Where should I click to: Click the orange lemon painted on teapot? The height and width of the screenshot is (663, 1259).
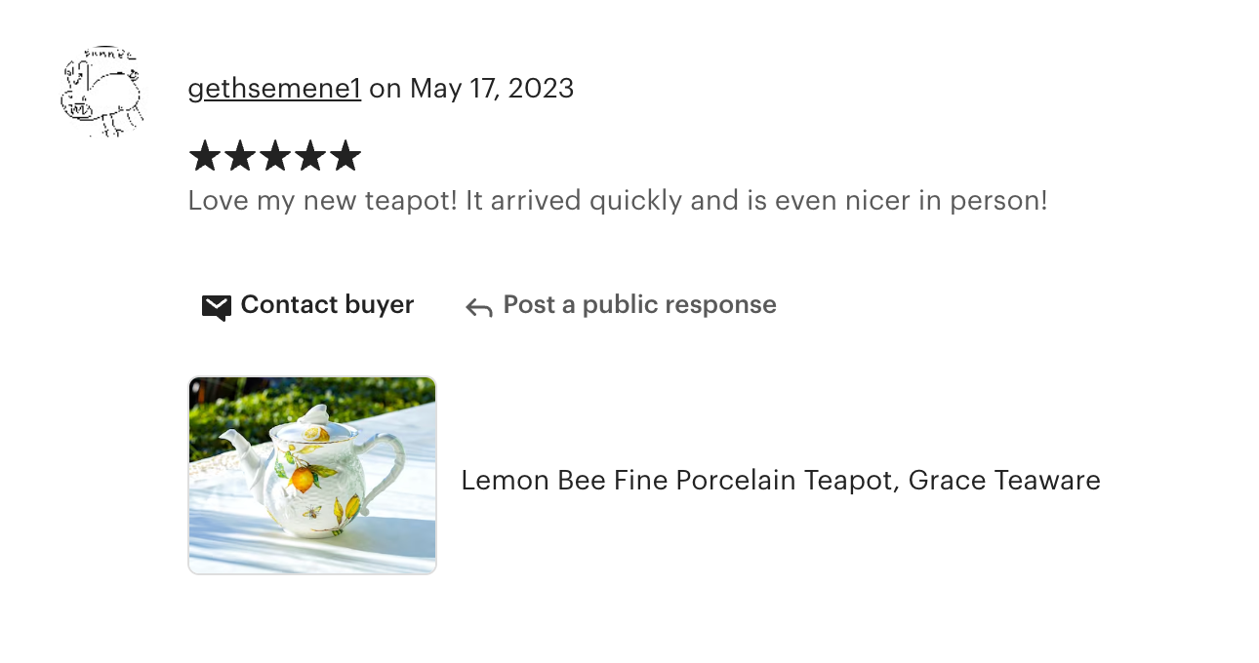[301, 478]
